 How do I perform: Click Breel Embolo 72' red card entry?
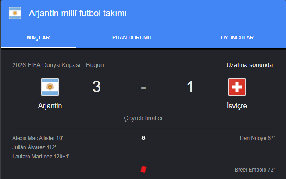(x=254, y=170)
